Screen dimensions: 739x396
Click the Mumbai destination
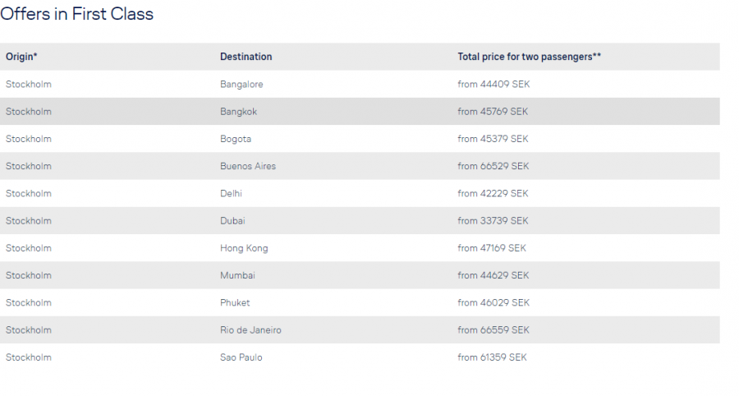click(x=237, y=275)
